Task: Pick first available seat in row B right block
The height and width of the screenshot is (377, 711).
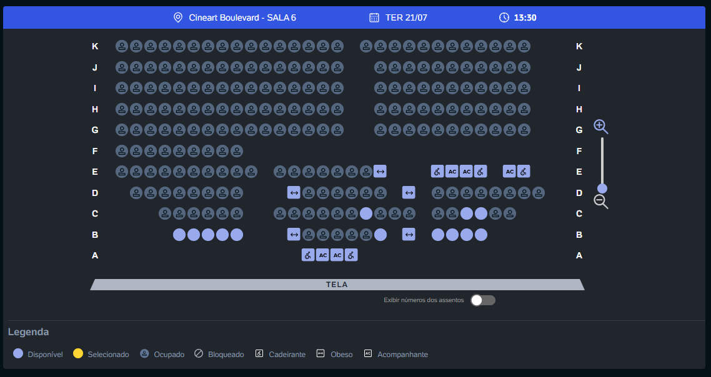Action: [x=438, y=235]
